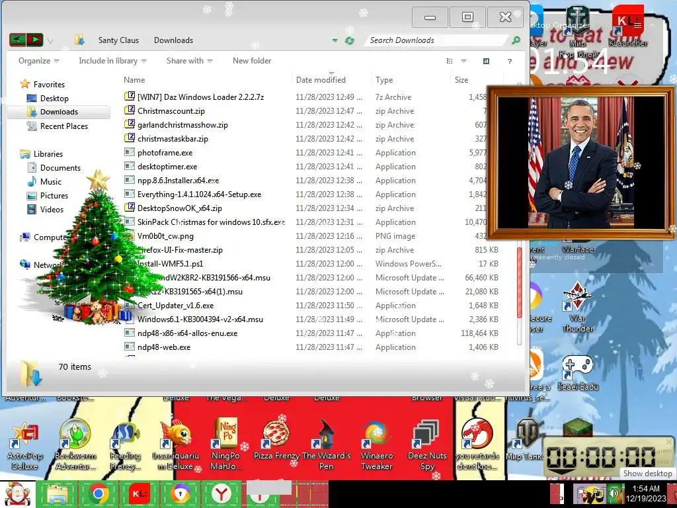Open the address bar history dropdown arrow
677x508 pixels.
[x=335, y=40]
